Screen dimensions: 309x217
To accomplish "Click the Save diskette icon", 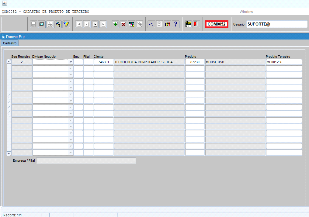I will 34,24.
